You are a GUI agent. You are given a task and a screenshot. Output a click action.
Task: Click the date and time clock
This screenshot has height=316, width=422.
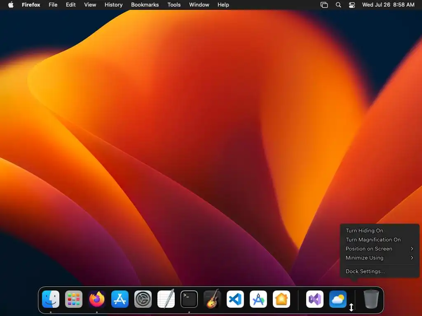tap(388, 5)
